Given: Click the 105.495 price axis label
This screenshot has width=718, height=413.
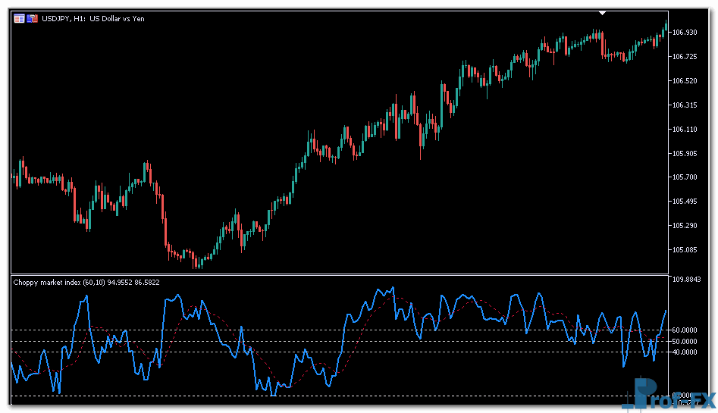Looking at the screenshot, I should (684, 202).
